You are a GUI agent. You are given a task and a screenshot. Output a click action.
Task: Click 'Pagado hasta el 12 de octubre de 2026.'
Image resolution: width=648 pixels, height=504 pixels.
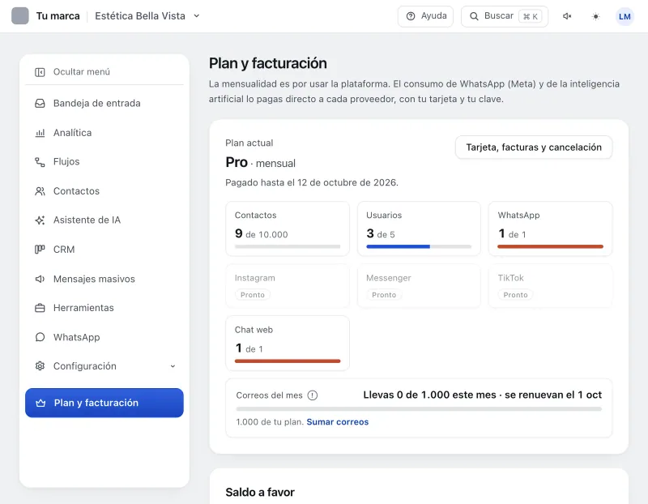(x=312, y=183)
